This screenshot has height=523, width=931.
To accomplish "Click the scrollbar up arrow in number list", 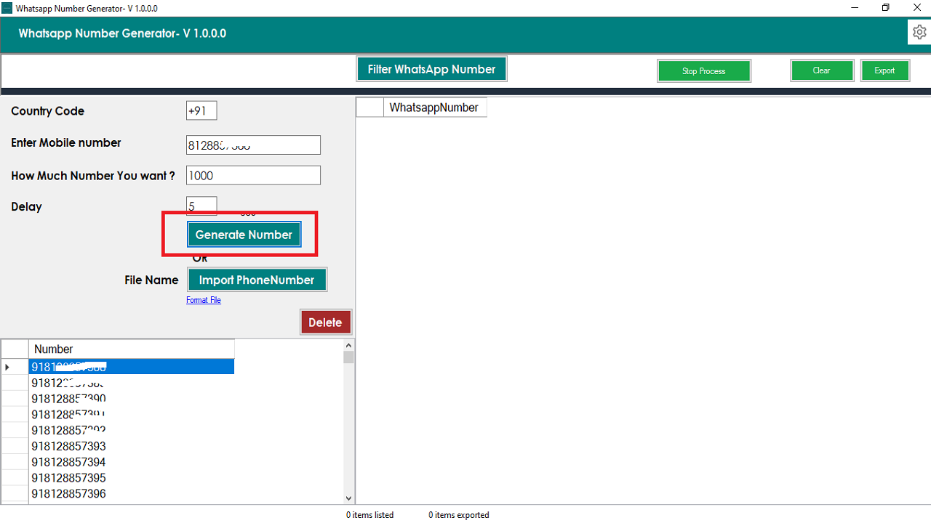I will pos(348,345).
